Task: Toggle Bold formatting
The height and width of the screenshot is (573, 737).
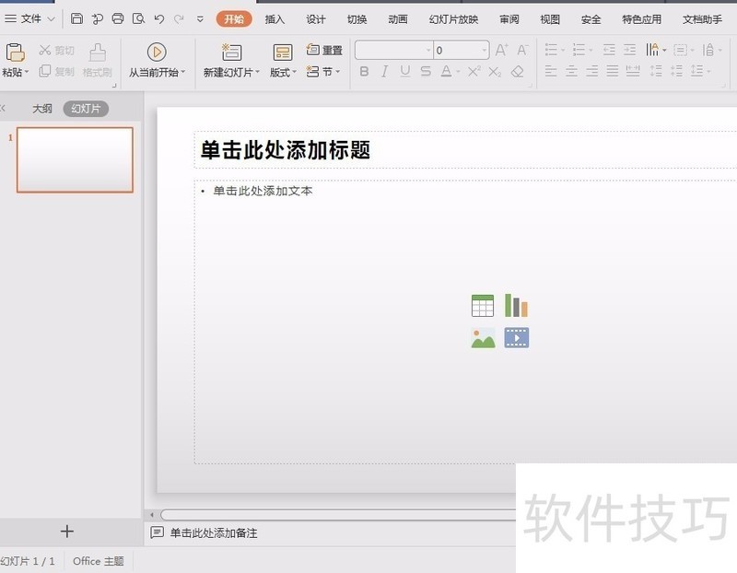Action: tap(364, 72)
